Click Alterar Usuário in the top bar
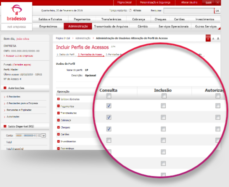This screenshot has width=229, height=187. click(189, 2)
